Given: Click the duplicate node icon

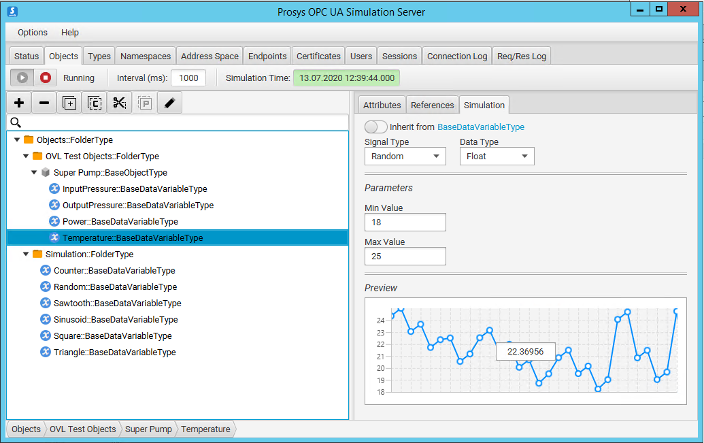Looking at the screenshot, I should click(x=69, y=103).
